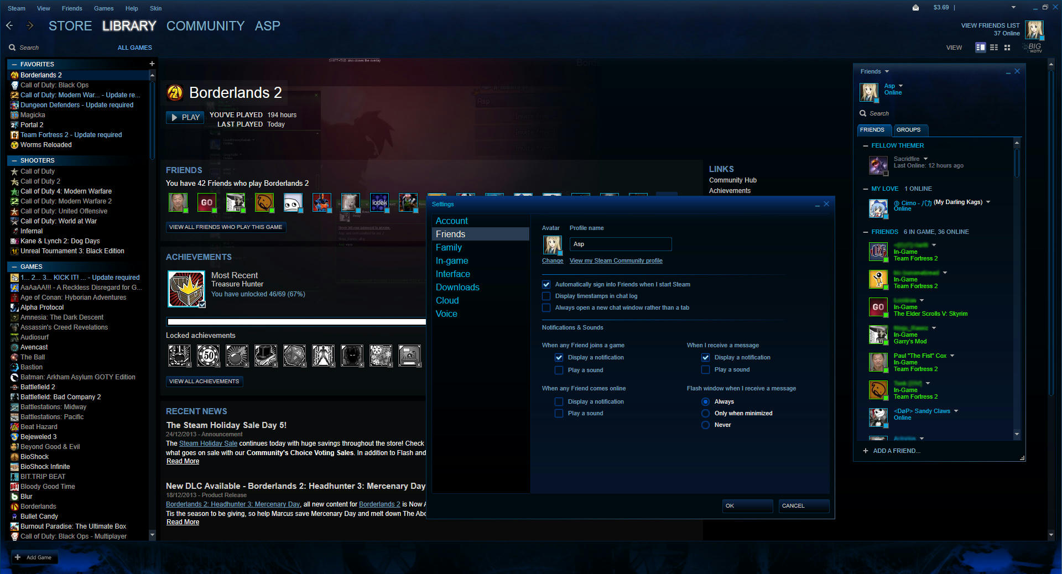Click the Profile name input field

click(621, 244)
